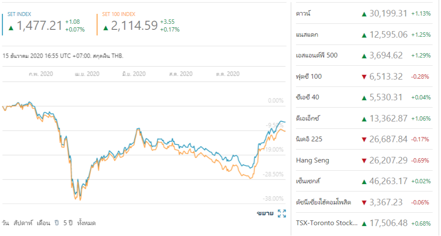Show ทั้งหมด (all) chart history
The image size is (441, 236).
pos(86,223)
